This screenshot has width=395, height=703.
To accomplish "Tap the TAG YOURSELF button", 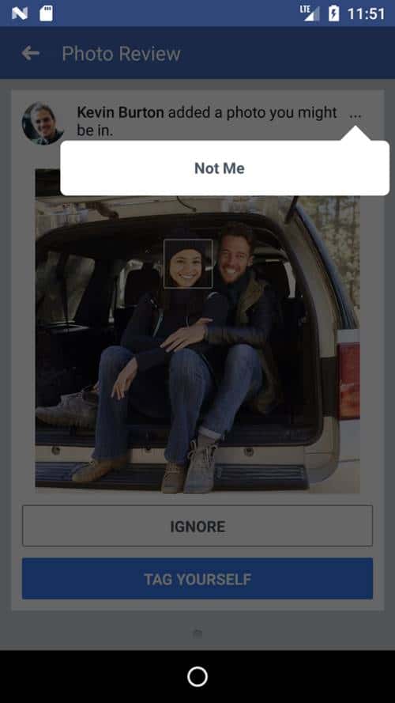I will click(x=197, y=579).
